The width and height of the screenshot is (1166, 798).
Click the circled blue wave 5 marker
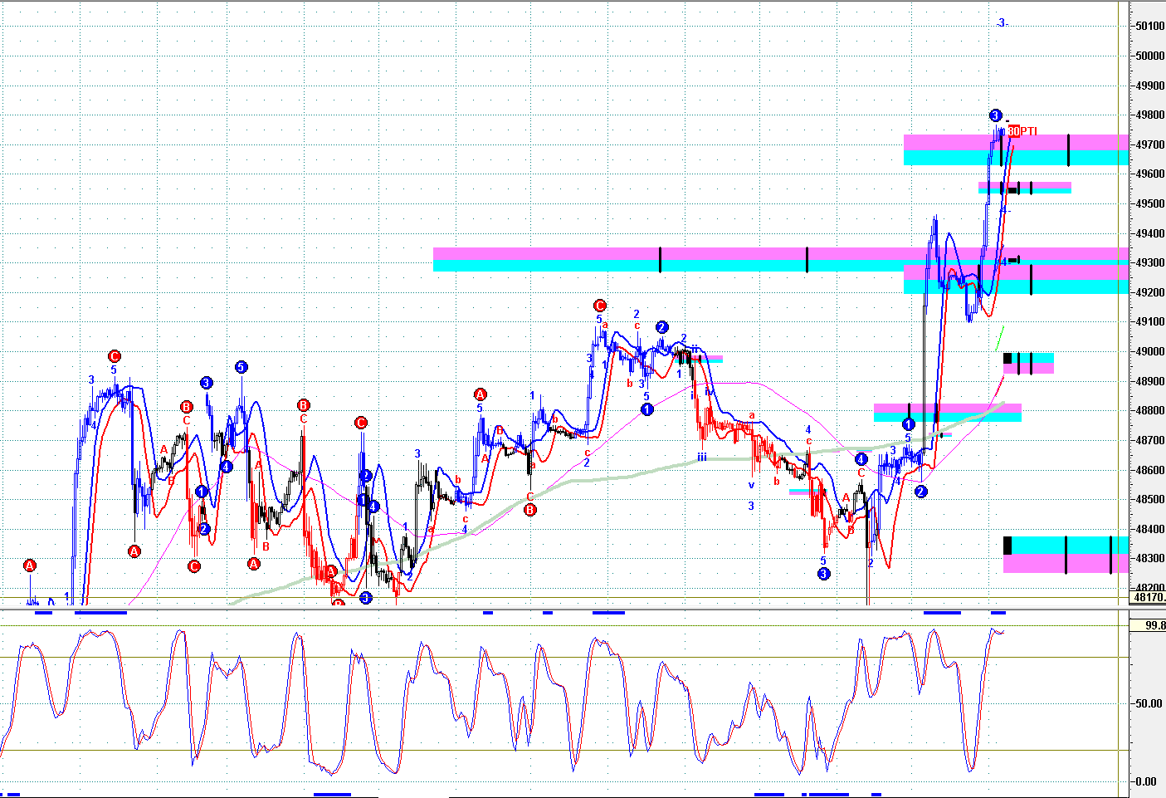(241, 366)
